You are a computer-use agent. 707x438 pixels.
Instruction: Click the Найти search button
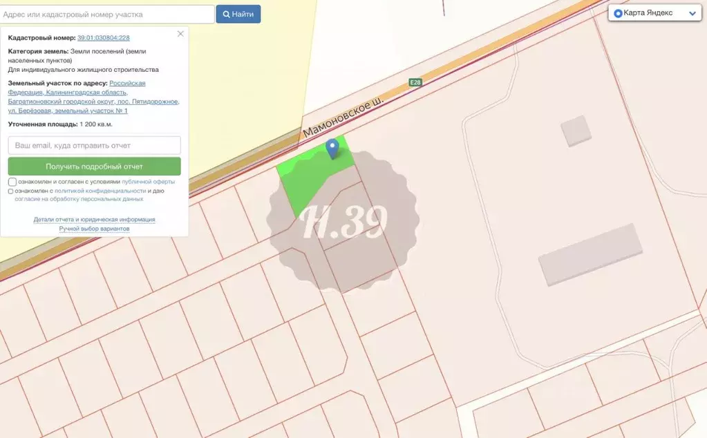(x=238, y=14)
